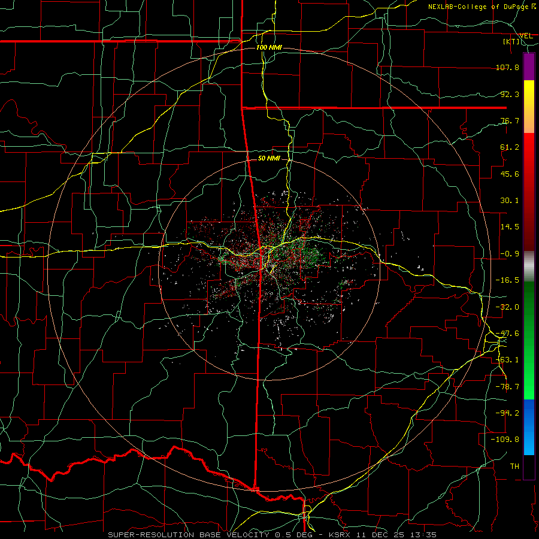Pick the dark TH segment of color bar
Screen dimensions: 539x539
(x=529, y=467)
